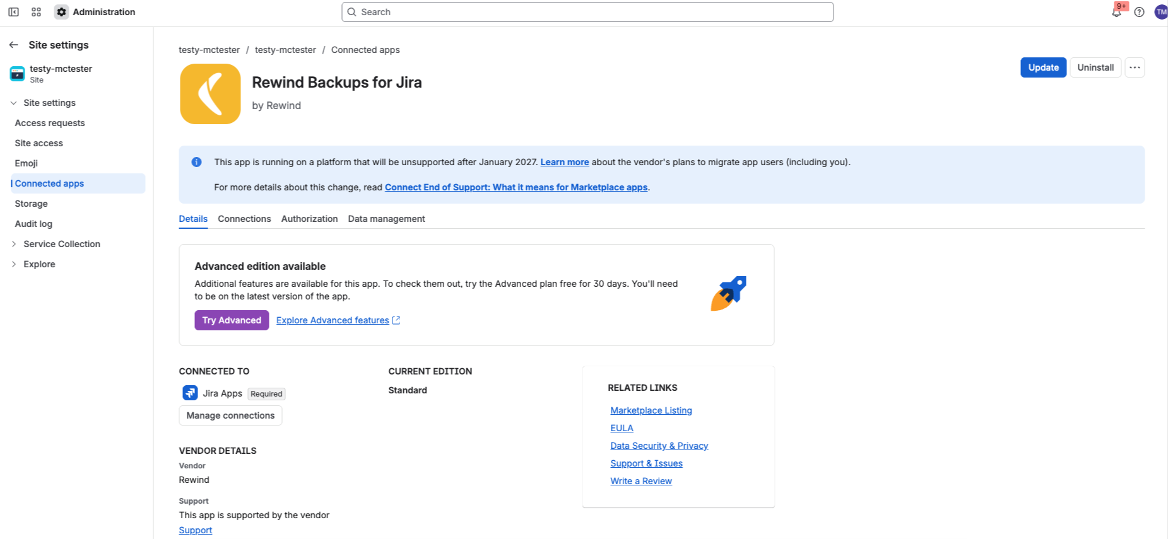Open the TM user avatar menu

1161,12
